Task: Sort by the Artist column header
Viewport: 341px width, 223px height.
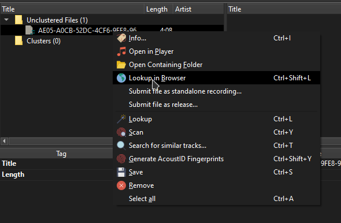Action: pyautogui.click(x=198, y=9)
